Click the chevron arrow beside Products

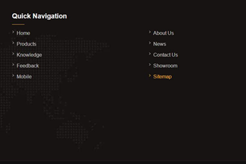(13, 43)
